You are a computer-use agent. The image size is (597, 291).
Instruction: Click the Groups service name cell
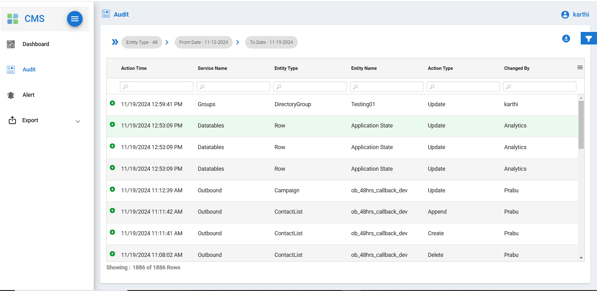point(206,104)
